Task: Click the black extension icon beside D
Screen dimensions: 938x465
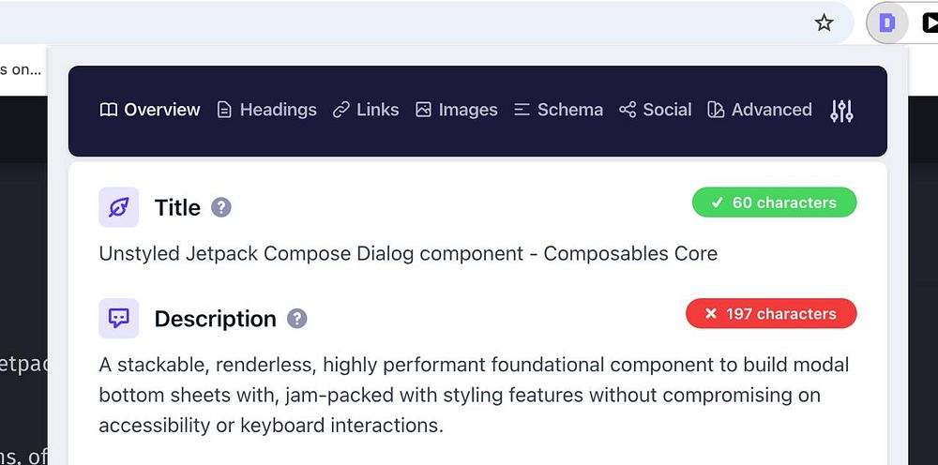Action: click(930, 22)
